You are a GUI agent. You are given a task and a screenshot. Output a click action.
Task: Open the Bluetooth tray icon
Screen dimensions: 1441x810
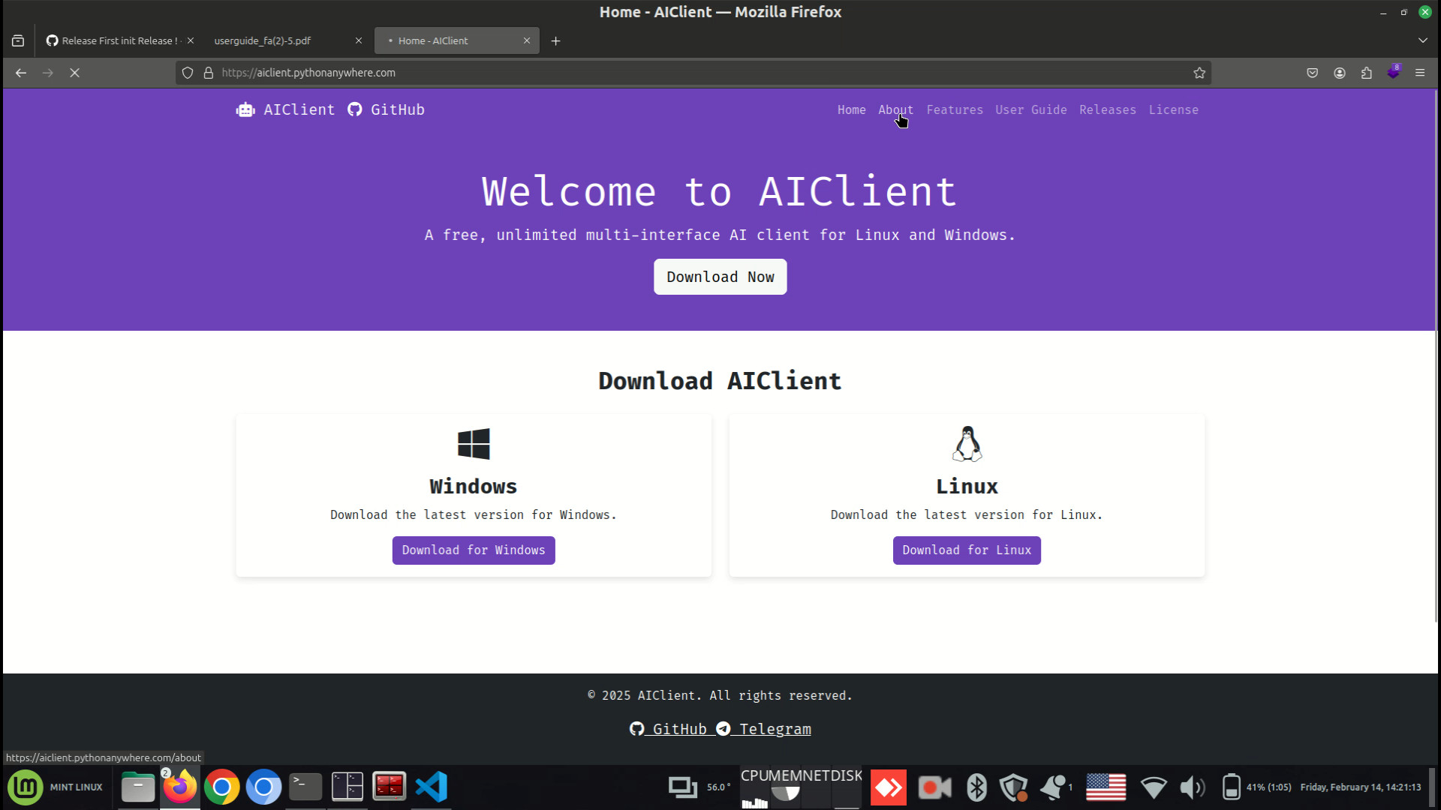[976, 787]
